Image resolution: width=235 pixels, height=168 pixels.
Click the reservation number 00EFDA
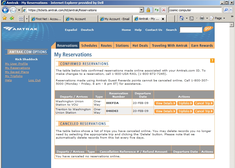coord(112,103)
